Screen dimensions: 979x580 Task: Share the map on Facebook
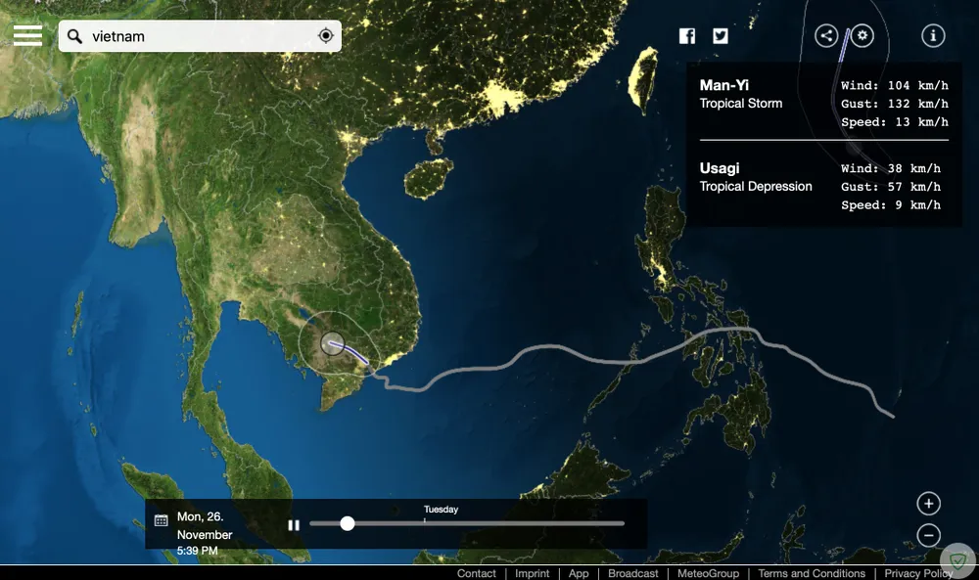(687, 36)
